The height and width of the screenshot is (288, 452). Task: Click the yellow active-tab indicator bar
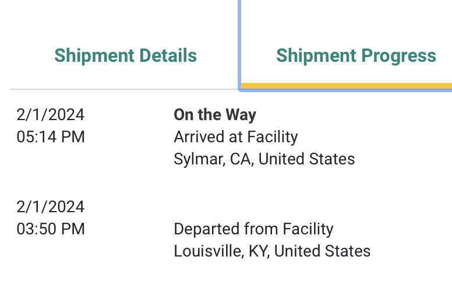346,86
